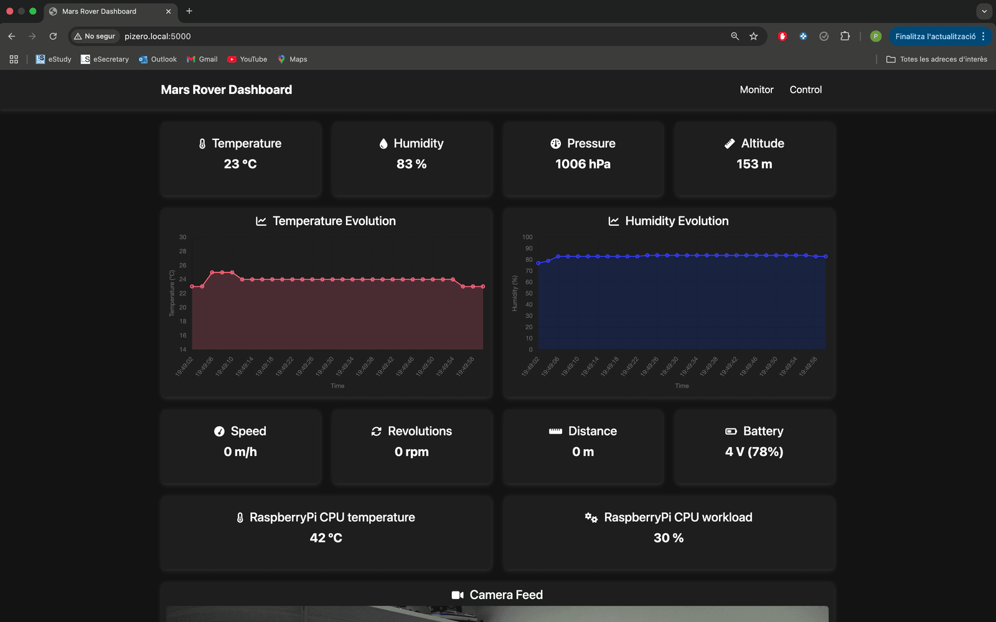
Task: Reload the page with browser refresh
Action: 53,36
